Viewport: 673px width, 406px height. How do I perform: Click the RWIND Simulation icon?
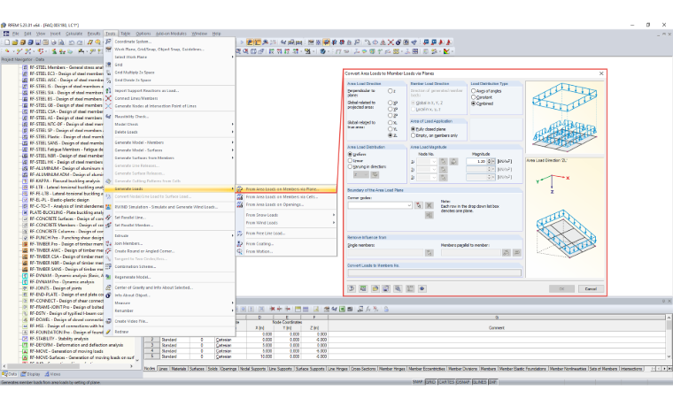109,207
